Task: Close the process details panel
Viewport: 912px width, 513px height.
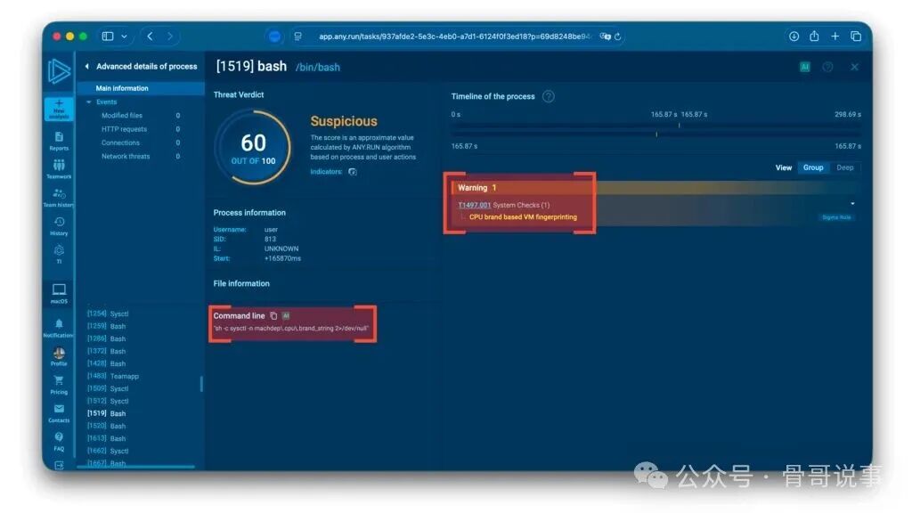Action: 854,67
